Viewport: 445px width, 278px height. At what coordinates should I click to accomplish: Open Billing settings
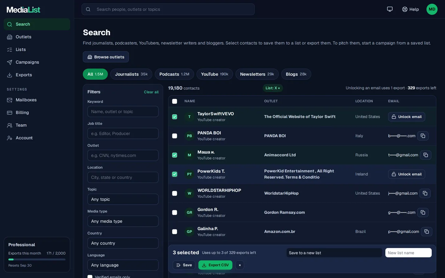click(x=37, y=112)
